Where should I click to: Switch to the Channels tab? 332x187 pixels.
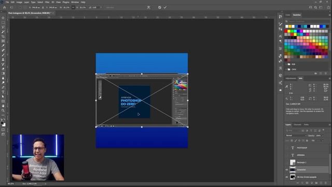click(x=297, y=125)
